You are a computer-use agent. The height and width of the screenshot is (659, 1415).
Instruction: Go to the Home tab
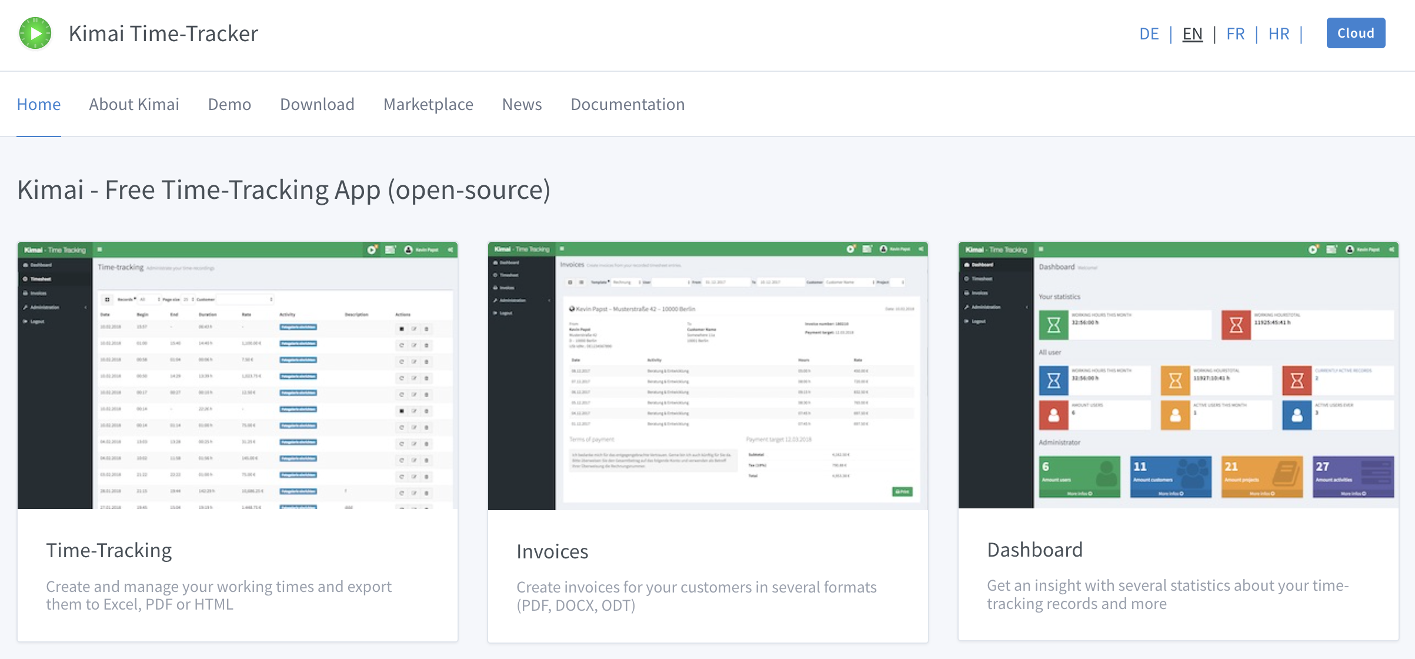tap(39, 104)
